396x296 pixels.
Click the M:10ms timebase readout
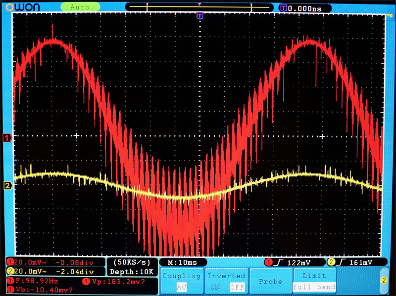click(x=183, y=262)
